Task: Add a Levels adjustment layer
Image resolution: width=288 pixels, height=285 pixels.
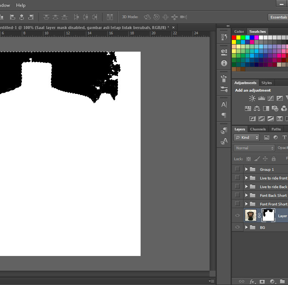Action: [262, 98]
